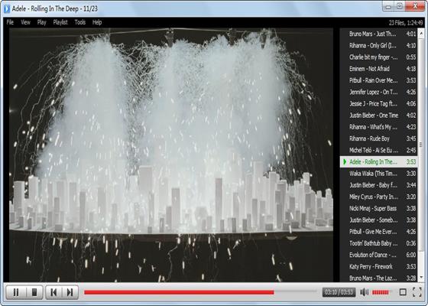428x306 pixels.
Task: Click the video display area
Action: pyautogui.click(x=171, y=155)
